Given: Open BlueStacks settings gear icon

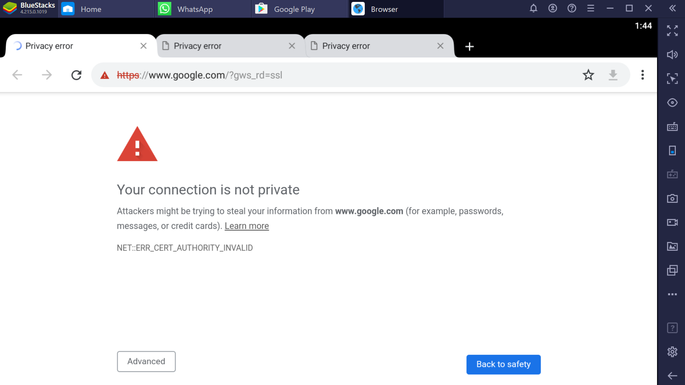Looking at the screenshot, I should (672, 352).
